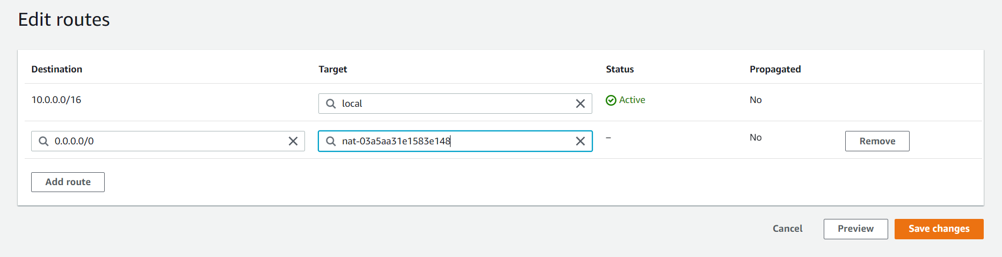The height and width of the screenshot is (257, 1002).
Task: Click the dash status of 0.0.0.0/0 route
Action: point(608,138)
